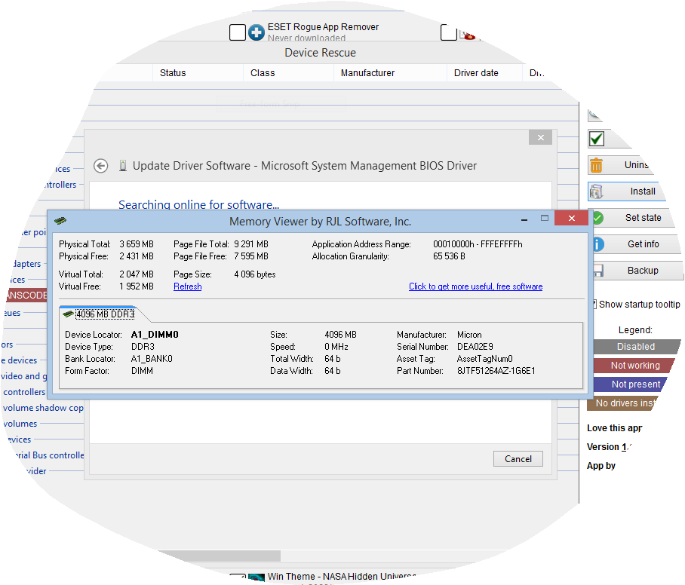Click the Virtual Free value '1 952 MB'
This screenshot has height=585, width=685.
point(137,286)
